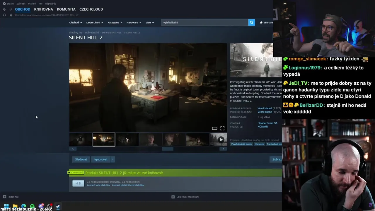375x211 pixels.
Task: Click the main screenshot of the office
Action: click(148, 88)
